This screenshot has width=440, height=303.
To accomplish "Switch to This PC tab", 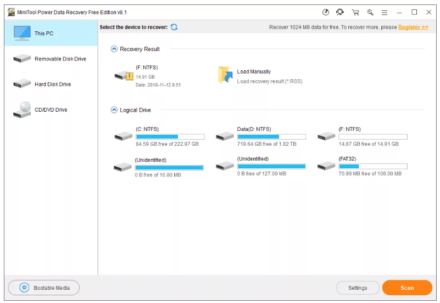I will [x=51, y=33].
